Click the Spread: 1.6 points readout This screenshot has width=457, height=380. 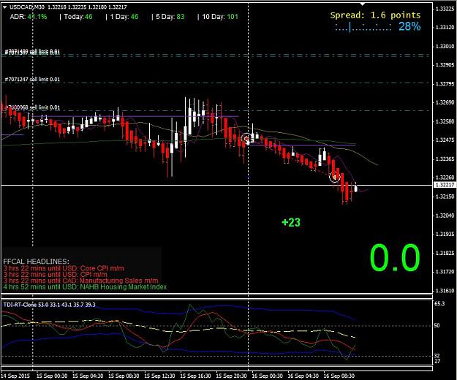point(375,15)
